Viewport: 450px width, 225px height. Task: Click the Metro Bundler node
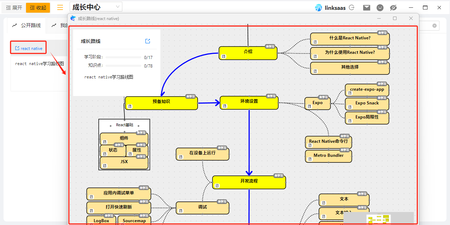click(x=328, y=156)
